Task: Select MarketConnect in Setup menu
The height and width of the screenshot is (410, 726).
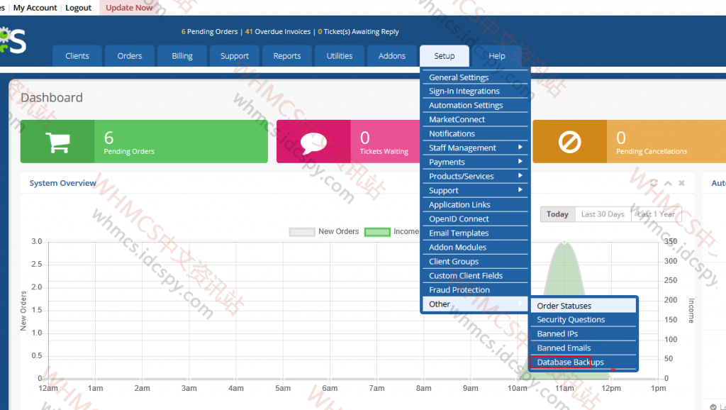Action: click(475, 120)
